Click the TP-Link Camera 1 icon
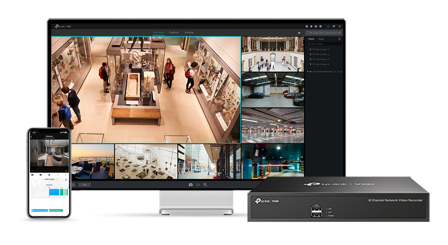Viewport: 448px width, 245px height. click(310, 49)
